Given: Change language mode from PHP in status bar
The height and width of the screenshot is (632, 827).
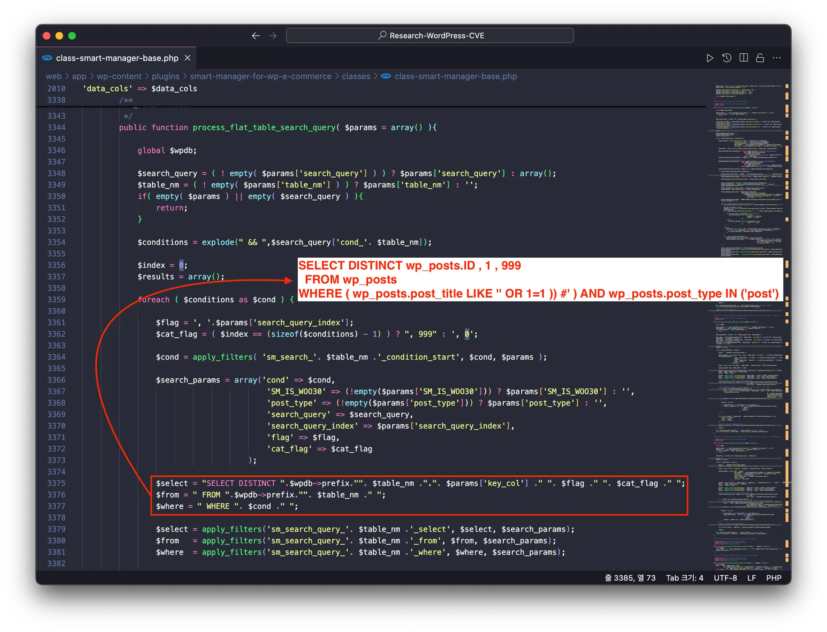Looking at the screenshot, I should pos(774,578).
